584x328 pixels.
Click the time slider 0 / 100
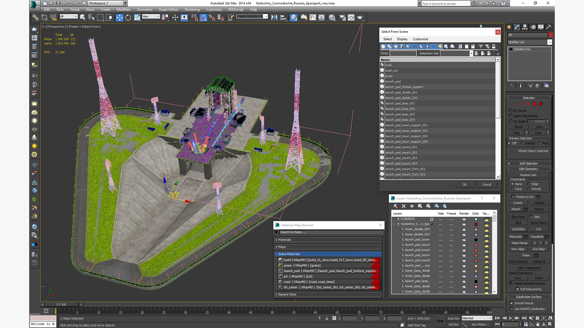tap(61, 304)
